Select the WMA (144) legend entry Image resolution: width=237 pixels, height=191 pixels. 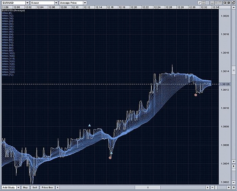8,72
